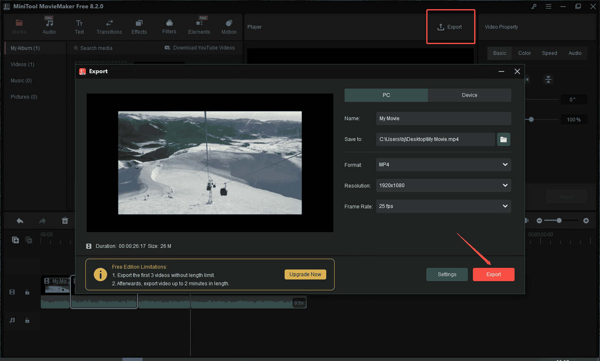The height and width of the screenshot is (361, 600).
Task: Click the red Export button in dialog
Action: [494, 274]
